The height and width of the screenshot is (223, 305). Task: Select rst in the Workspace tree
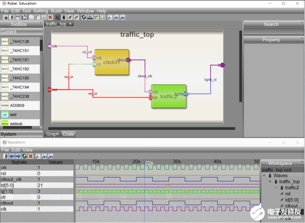tap(288, 194)
